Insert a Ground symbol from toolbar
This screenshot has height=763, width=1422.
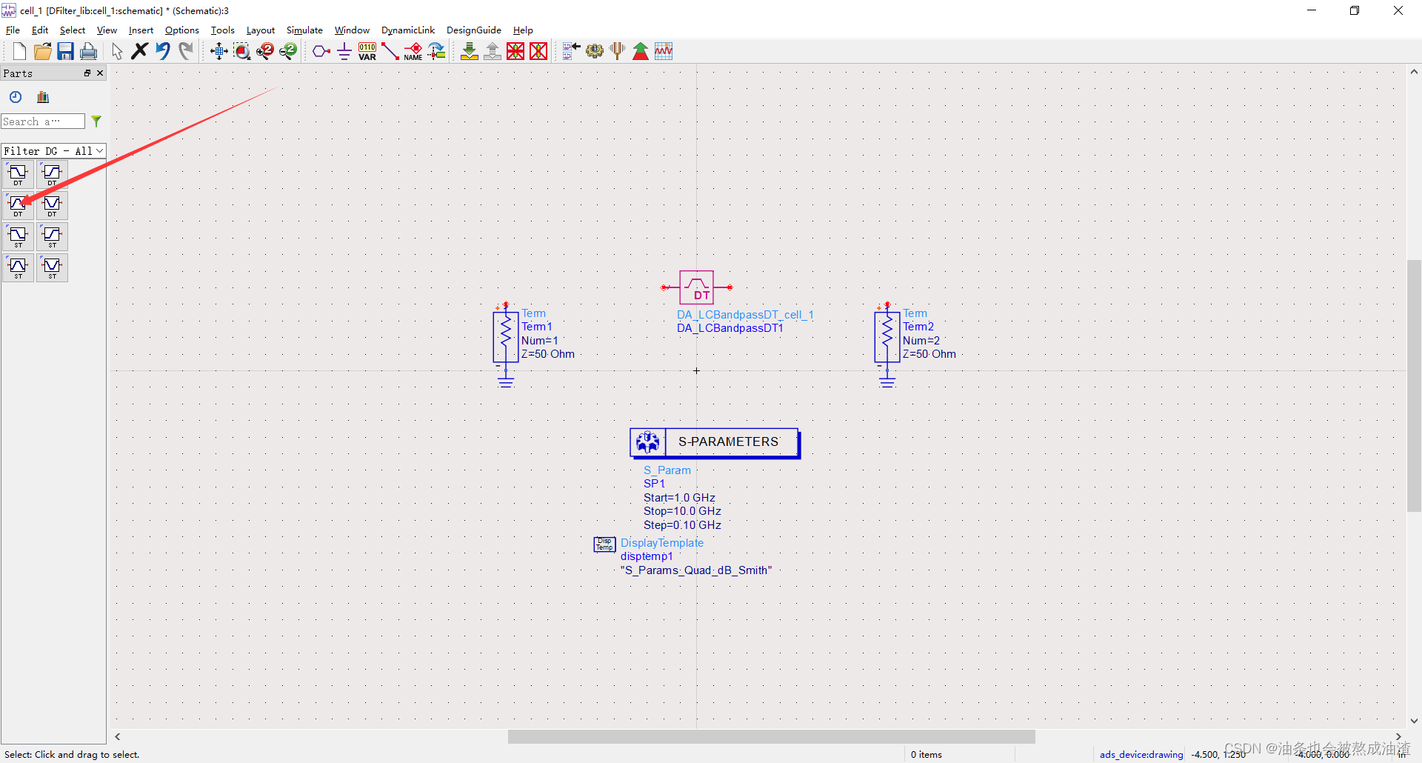[x=344, y=51]
